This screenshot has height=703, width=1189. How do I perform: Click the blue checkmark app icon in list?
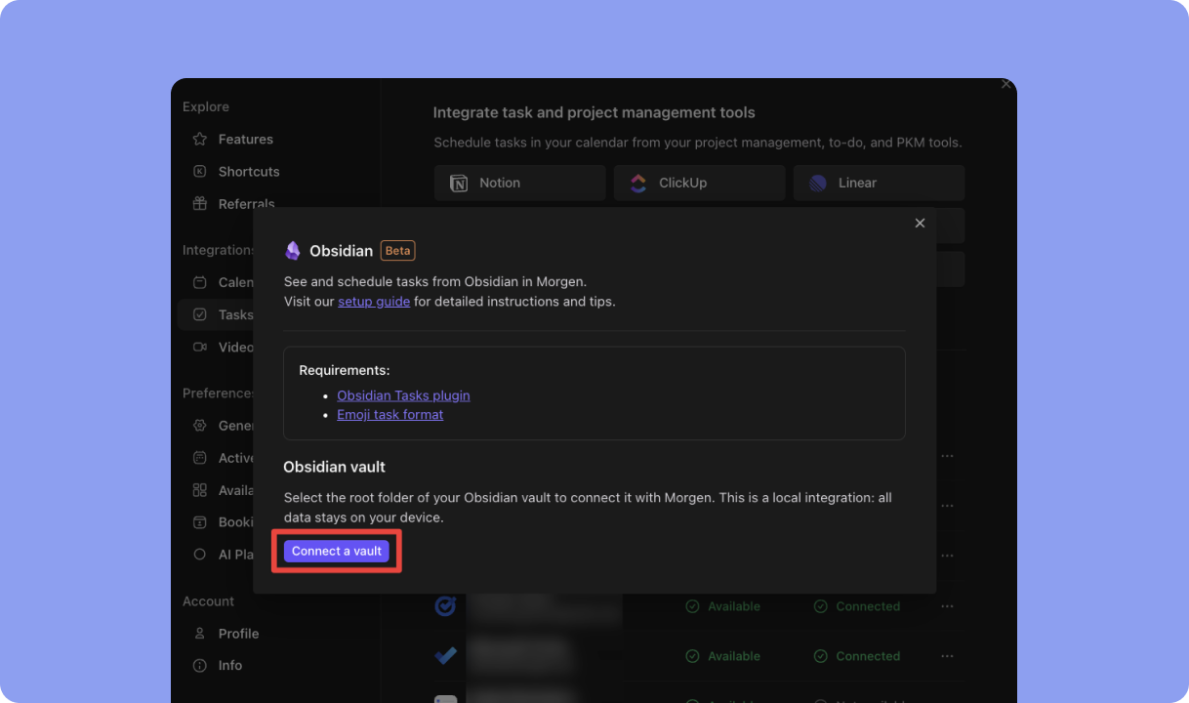click(445, 656)
